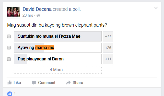Check the Pag pinayagan ni Baron checkbox
Image resolution: width=164 pixels, height=96 pixels.
[9, 59]
